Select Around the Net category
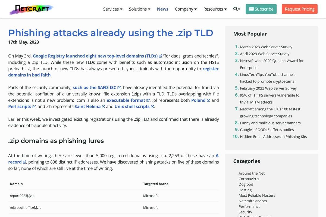This screenshot has width=326, height=217. point(252,173)
